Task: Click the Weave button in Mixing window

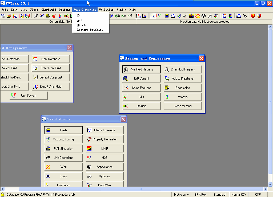Action: pyautogui.click(x=183, y=97)
